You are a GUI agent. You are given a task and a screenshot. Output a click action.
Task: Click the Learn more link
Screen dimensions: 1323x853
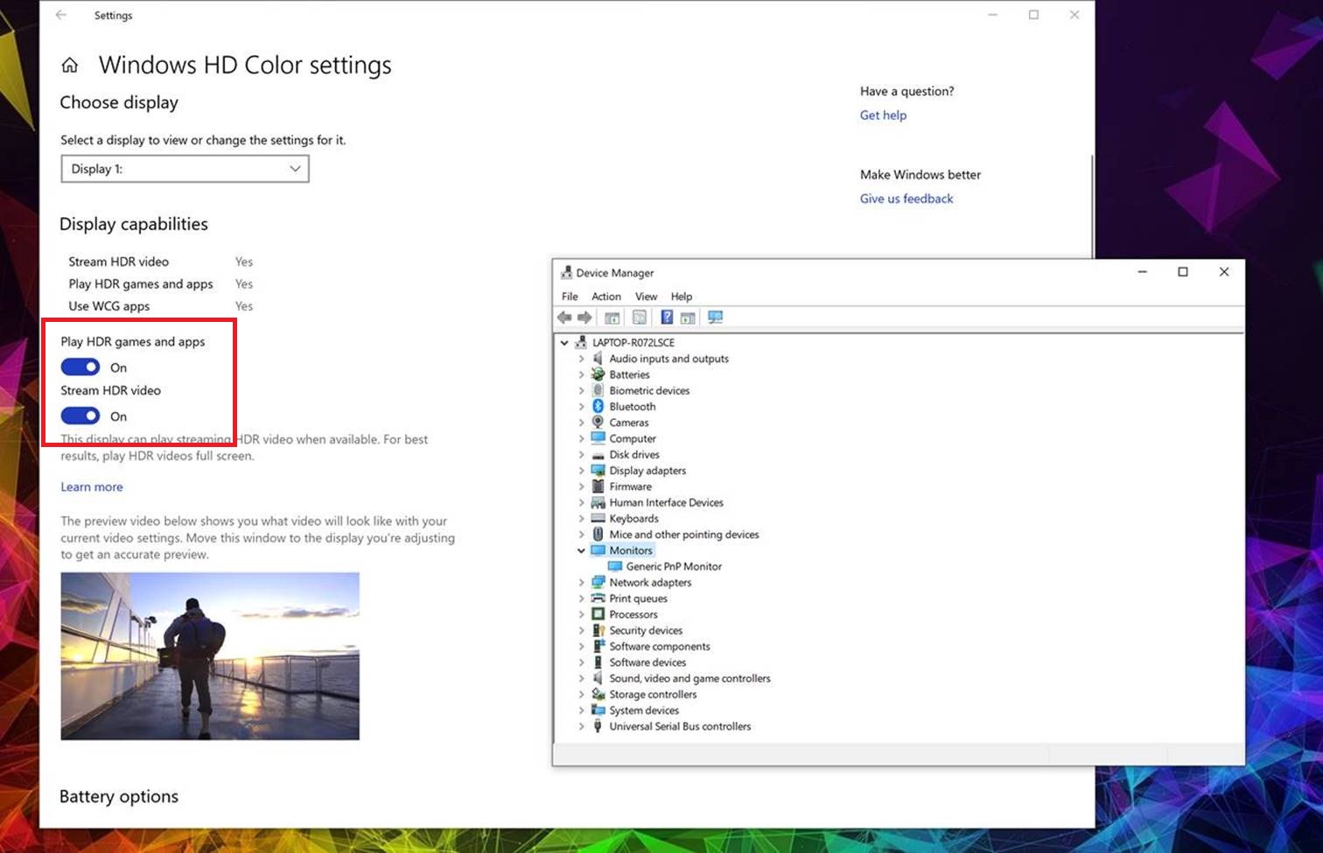coord(91,486)
